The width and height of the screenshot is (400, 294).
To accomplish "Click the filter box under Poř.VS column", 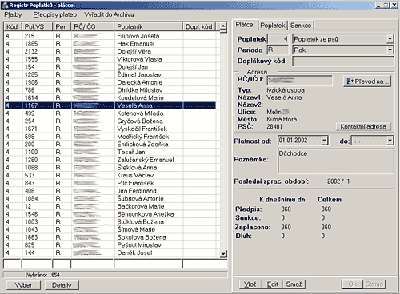I will pos(37,264).
